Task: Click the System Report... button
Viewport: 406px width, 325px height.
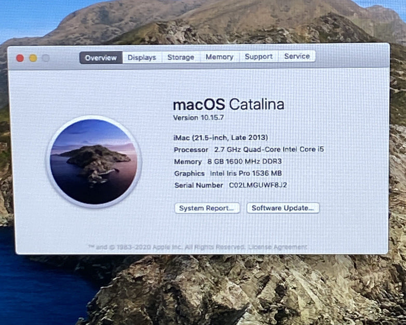Action: tap(207, 208)
